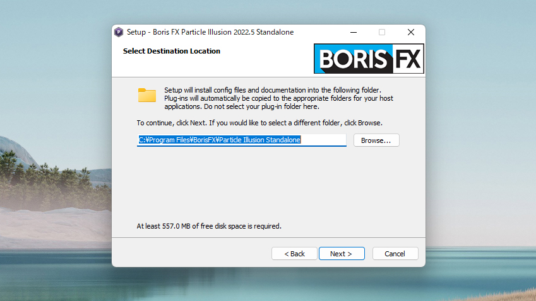Click the Boris FX logo banner

click(369, 59)
